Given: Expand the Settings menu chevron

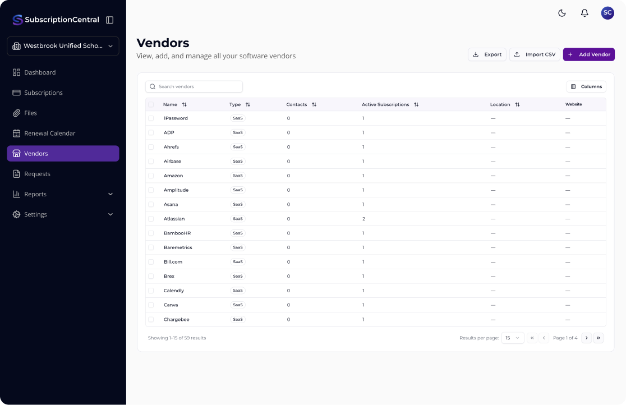Looking at the screenshot, I should (111, 214).
